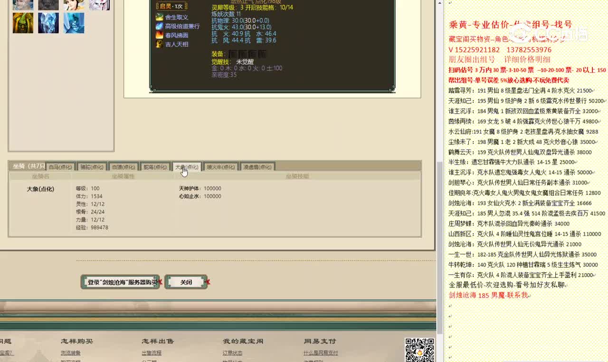The image size is (608, 362).
Task: Click the 关闭 button
Action: 186,282
